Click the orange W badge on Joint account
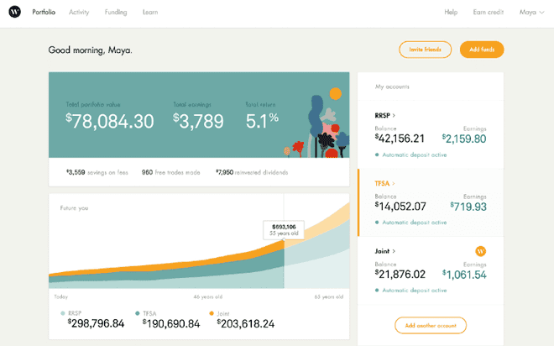Image resolution: width=554 pixels, height=346 pixels. point(481,251)
